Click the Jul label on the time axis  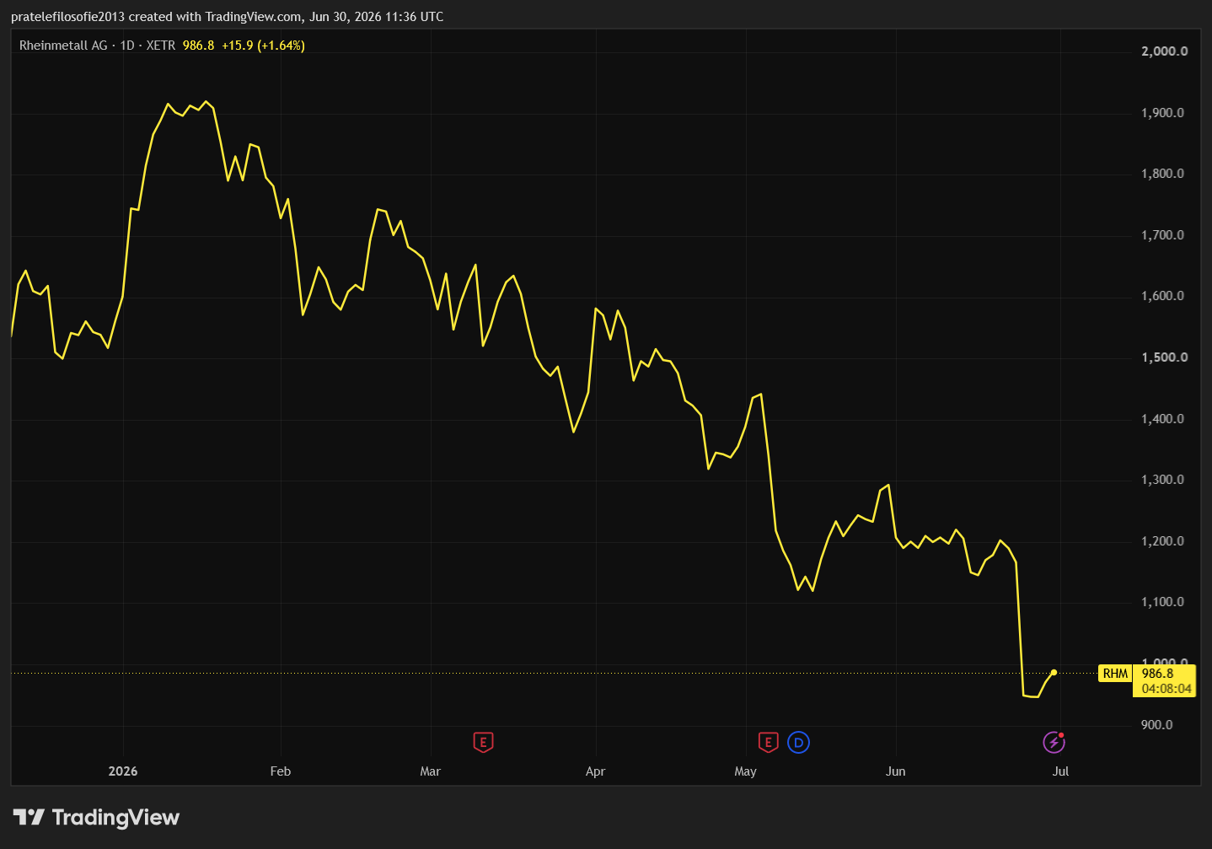[x=1061, y=771]
